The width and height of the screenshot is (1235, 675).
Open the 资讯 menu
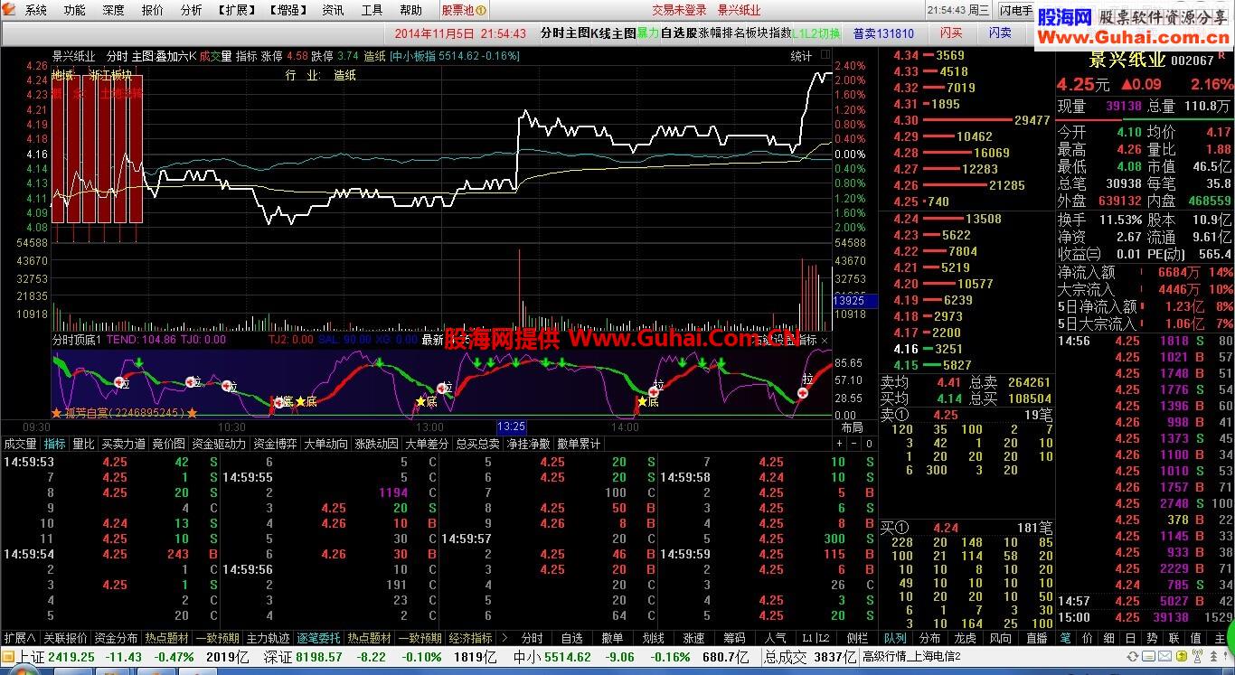tap(333, 10)
